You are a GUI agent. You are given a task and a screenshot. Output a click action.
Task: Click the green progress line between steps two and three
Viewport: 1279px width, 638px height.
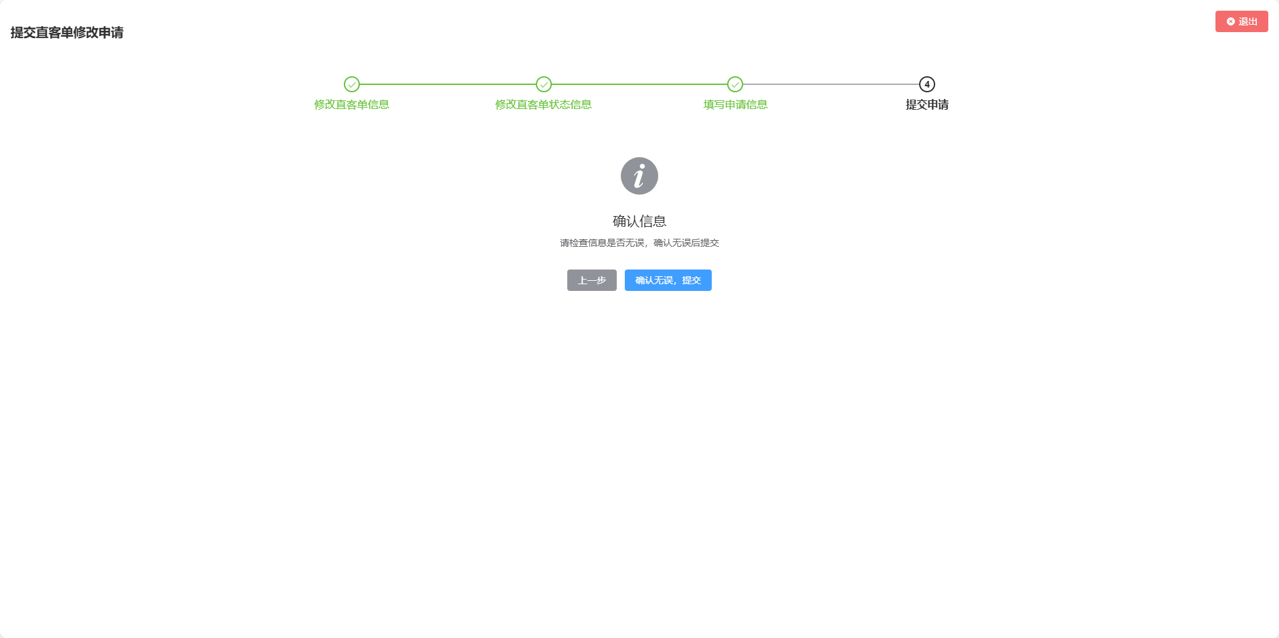click(639, 84)
